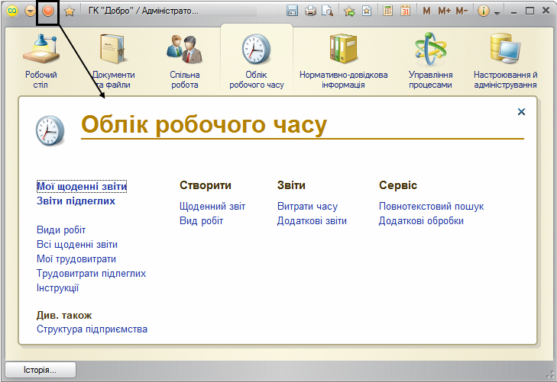The height and width of the screenshot is (382, 557).
Task: Open Повнотекстовий пошук service
Action: point(431,206)
